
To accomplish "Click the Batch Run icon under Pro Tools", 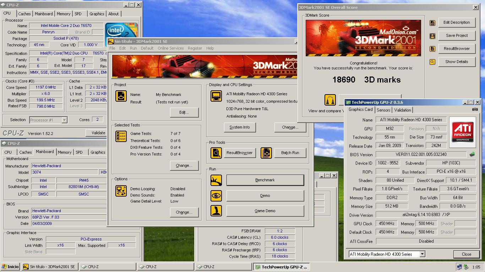I will pos(266,153).
